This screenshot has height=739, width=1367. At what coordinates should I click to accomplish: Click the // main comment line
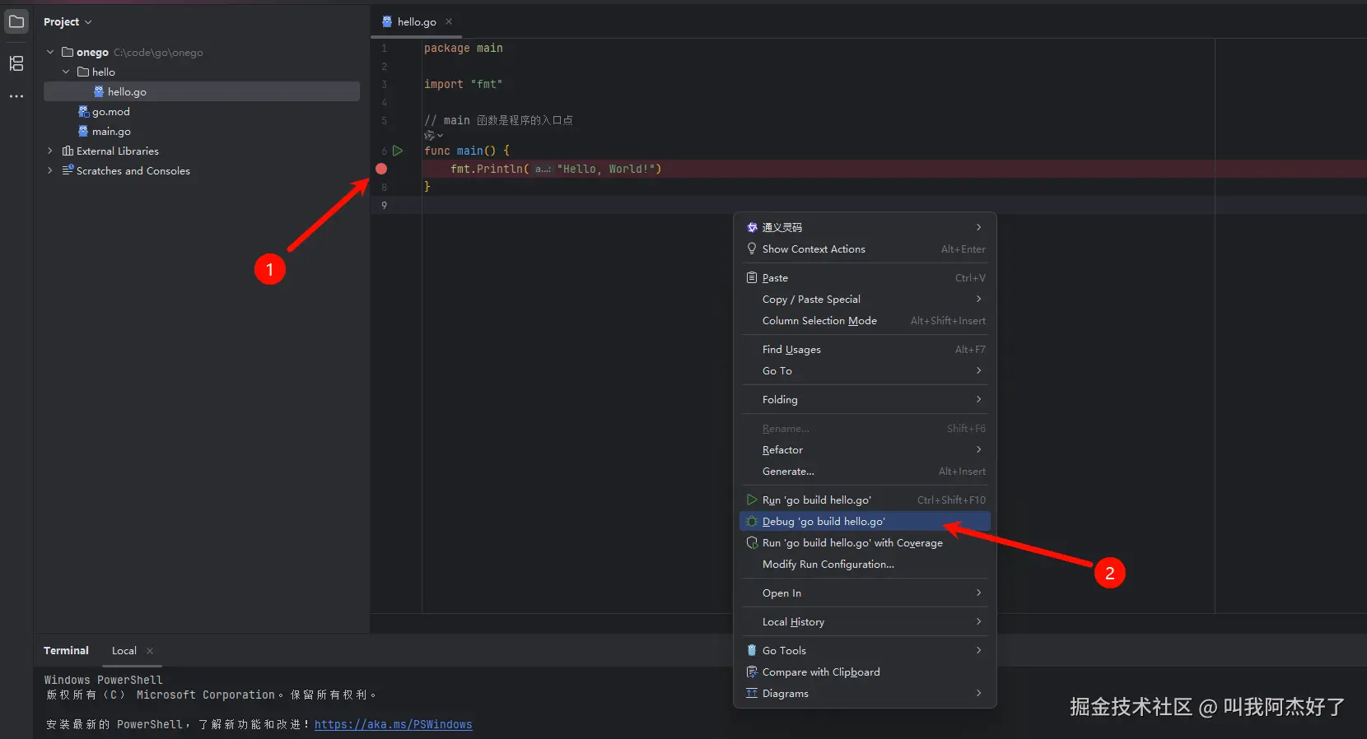coord(498,120)
